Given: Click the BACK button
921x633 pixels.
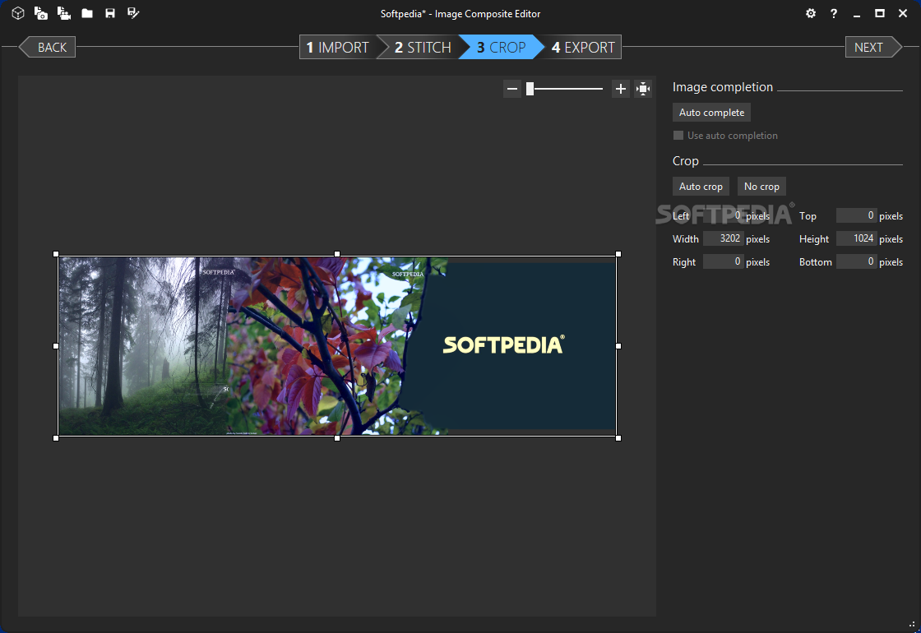Looking at the screenshot, I should [48, 47].
